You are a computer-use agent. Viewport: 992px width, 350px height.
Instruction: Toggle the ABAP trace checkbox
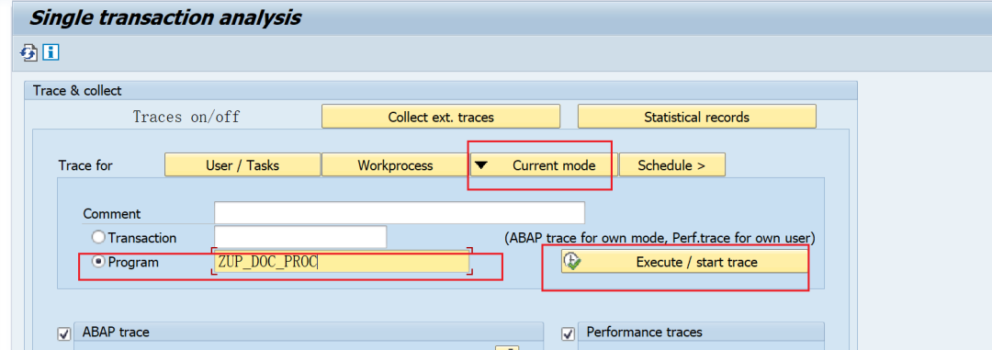click(x=64, y=333)
